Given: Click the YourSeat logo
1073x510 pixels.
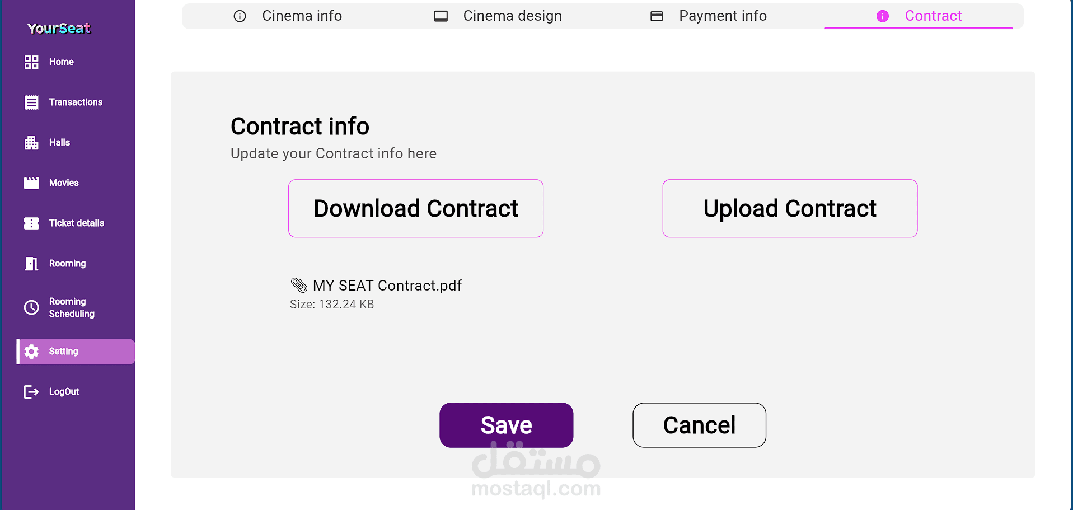Looking at the screenshot, I should coord(59,28).
